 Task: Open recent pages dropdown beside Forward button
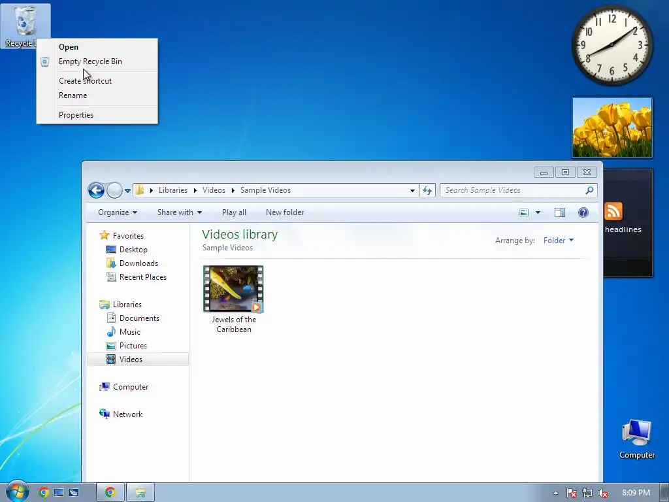(127, 191)
